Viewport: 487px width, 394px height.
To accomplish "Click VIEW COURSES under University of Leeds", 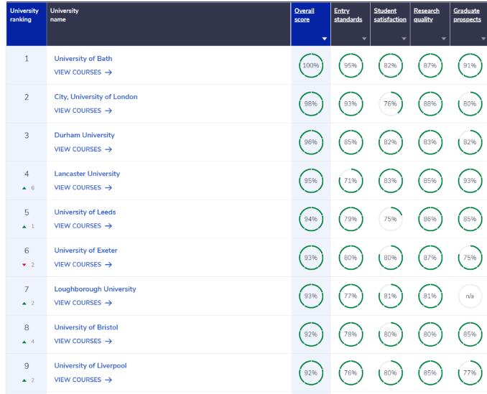I will tap(83, 226).
